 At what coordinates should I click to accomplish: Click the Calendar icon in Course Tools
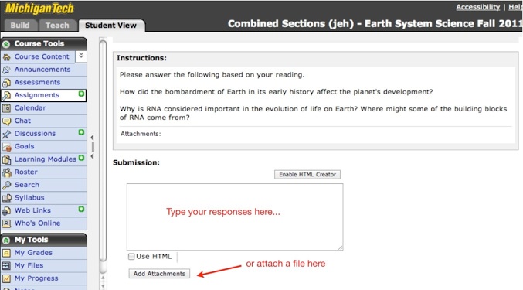(6, 108)
